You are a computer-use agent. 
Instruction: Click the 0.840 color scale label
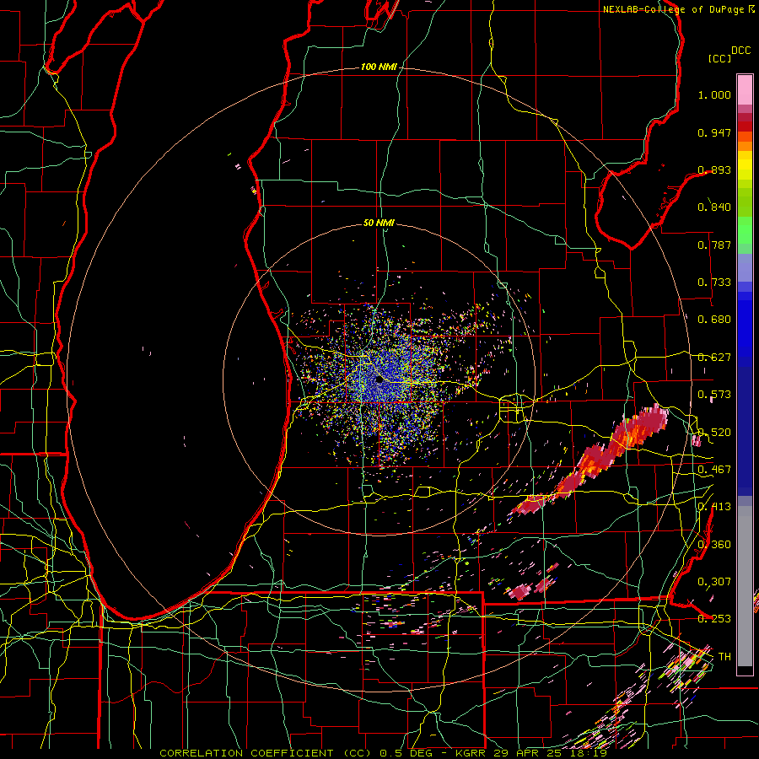point(714,207)
